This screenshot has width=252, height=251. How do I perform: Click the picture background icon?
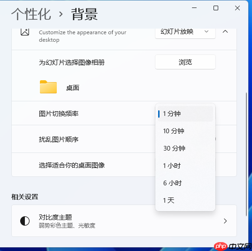[25, 32]
